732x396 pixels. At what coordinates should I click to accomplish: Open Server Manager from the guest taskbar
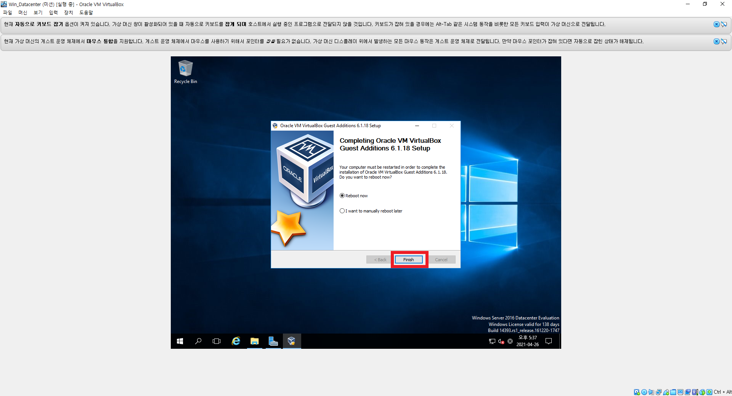click(273, 341)
